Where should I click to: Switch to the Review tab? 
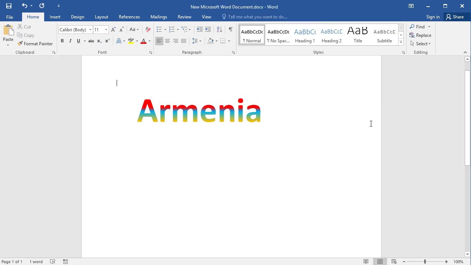[x=184, y=17]
